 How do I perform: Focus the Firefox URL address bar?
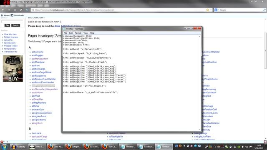coord(119,10)
